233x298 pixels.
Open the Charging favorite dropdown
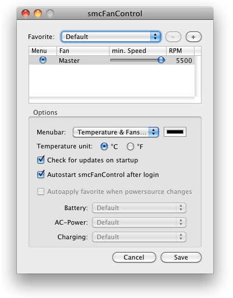(x=139, y=237)
